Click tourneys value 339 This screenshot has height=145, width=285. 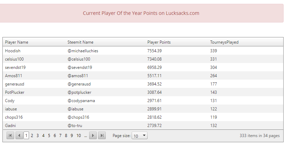click(x=213, y=51)
